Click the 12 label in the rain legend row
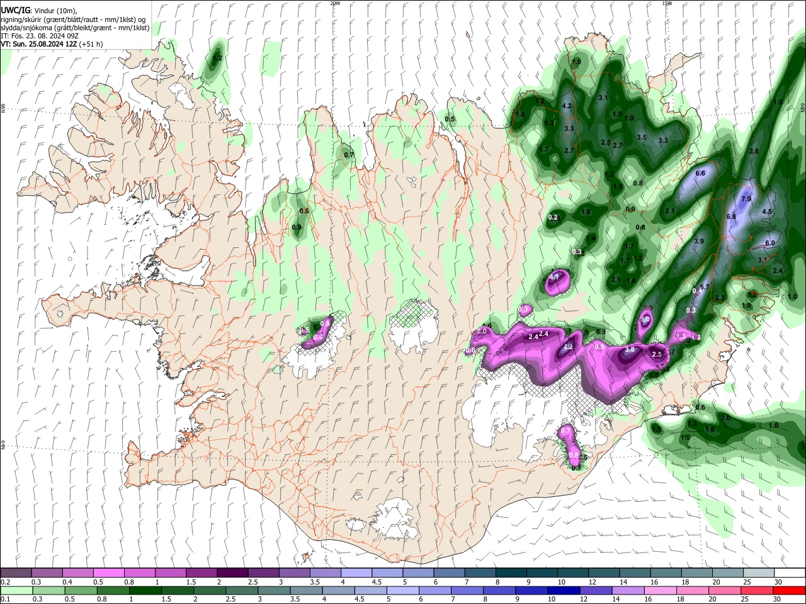The image size is (806, 604). (584, 600)
